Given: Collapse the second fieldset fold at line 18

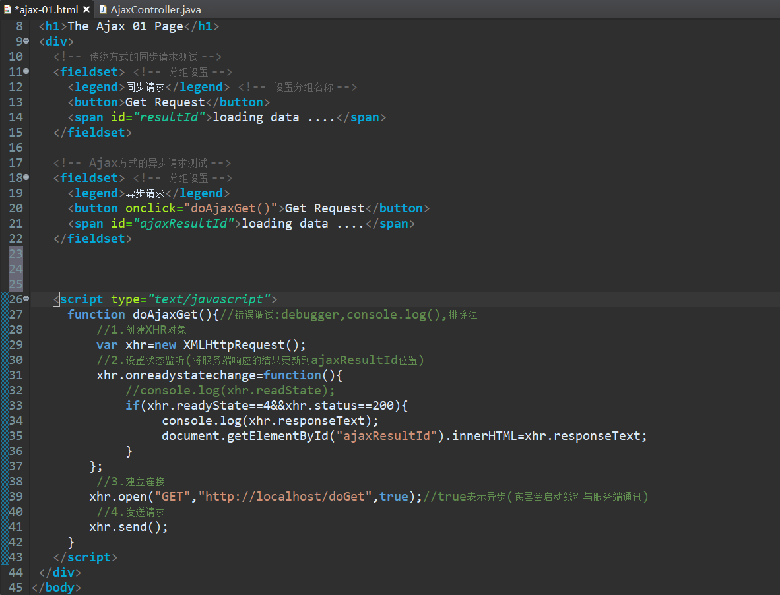Looking at the screenshot, I should tap(25, 177).
